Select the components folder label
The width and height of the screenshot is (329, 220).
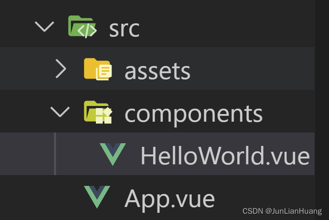(x=194, y=113)
